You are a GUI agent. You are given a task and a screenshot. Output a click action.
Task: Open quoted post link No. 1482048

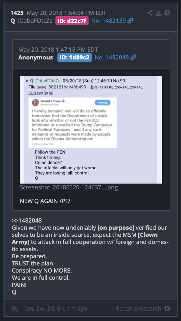coord(112,58)
